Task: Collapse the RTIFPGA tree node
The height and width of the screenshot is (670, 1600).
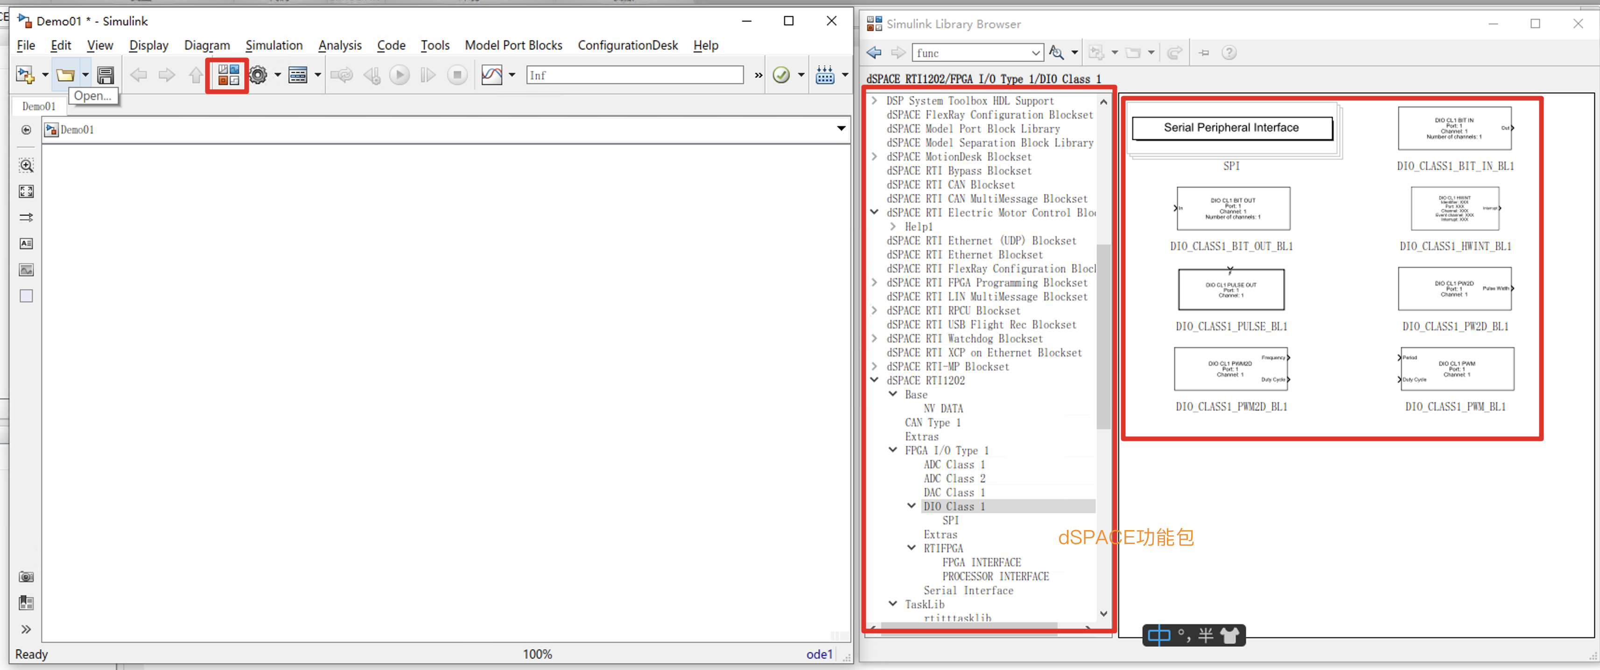Action: [911, 548]
